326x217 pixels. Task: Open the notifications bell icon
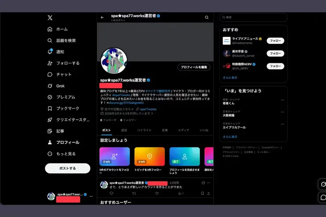[x=50, y=51]
